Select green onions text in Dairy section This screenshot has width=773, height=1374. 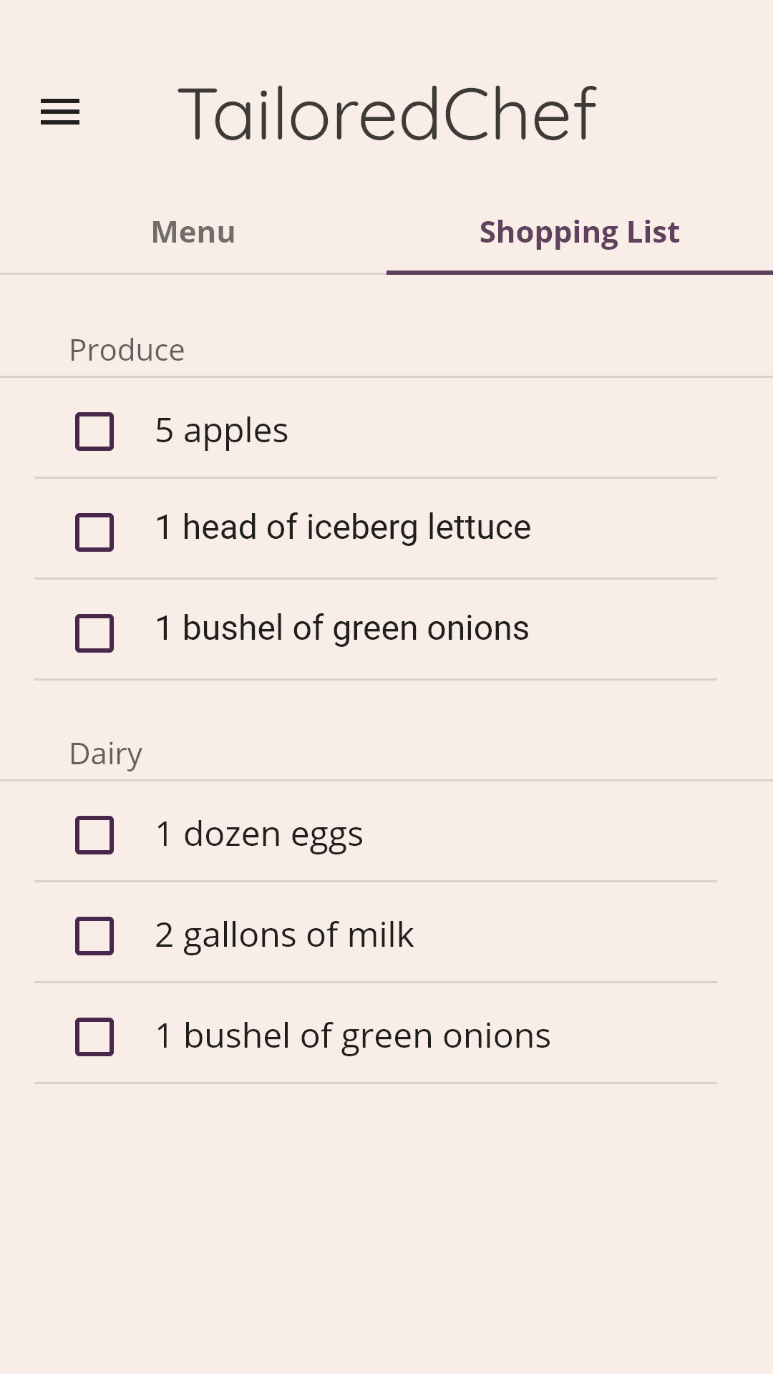pos(353,1036)
